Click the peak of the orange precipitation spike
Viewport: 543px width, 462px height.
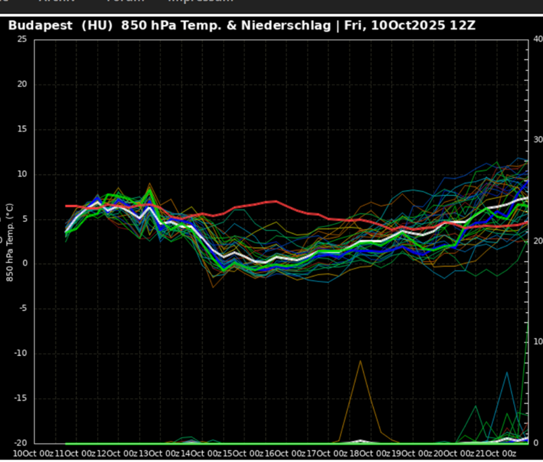pyautogui.click(x=360, y=361)
